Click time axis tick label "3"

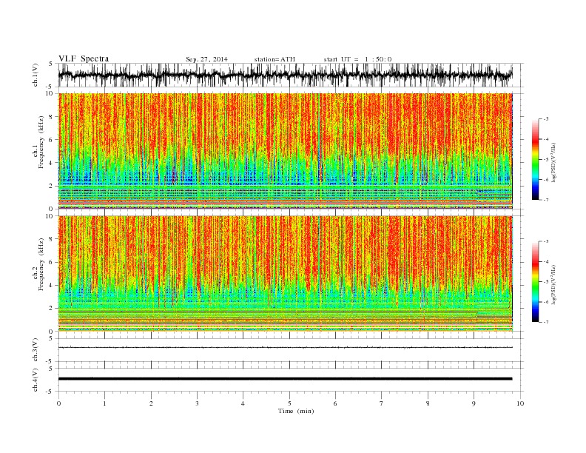197,403
